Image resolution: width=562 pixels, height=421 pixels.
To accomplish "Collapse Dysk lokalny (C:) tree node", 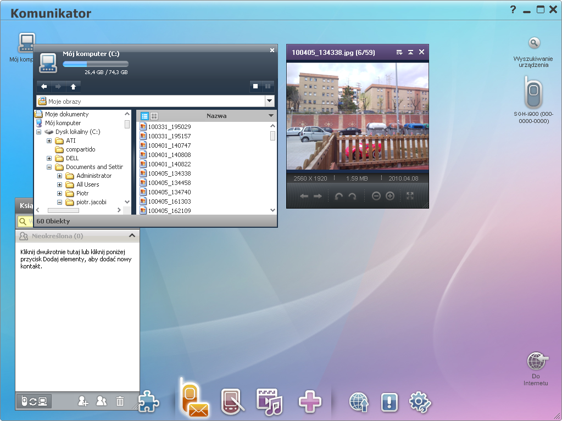I will click(38, 132).
